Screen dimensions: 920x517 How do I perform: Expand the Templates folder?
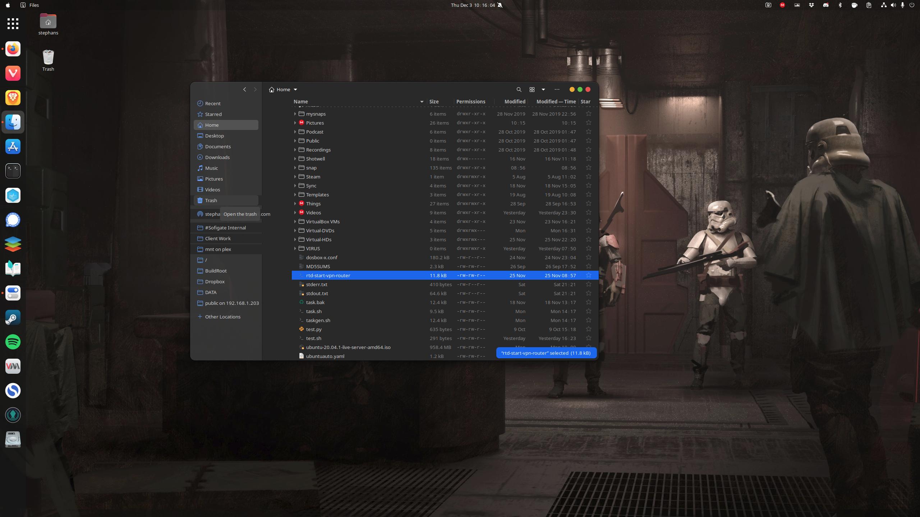295,195
